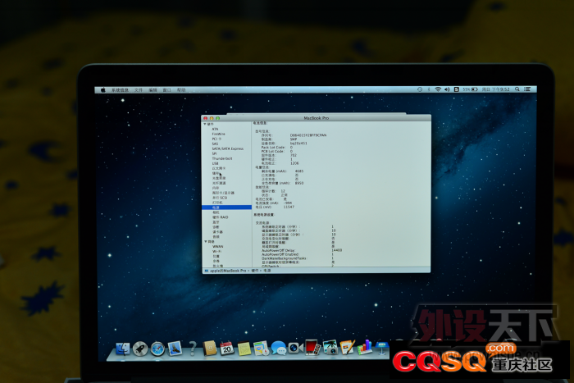Click AutoPowerOff Delay value 14400
Image resolution: width=574 pixels, height=383 pixels.
click(x=337, y=250)
